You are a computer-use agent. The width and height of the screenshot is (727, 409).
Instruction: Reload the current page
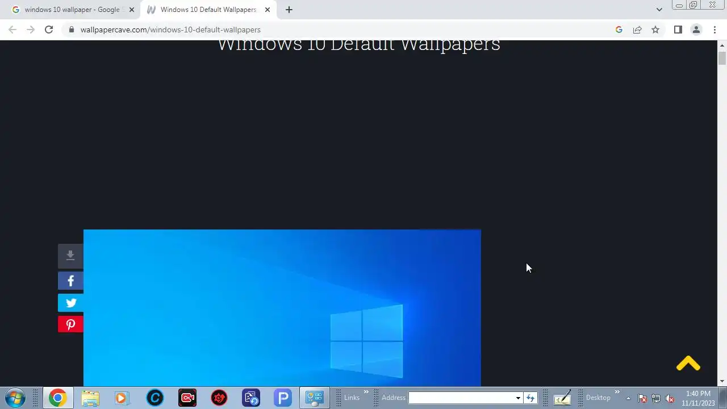pos(49,30)
